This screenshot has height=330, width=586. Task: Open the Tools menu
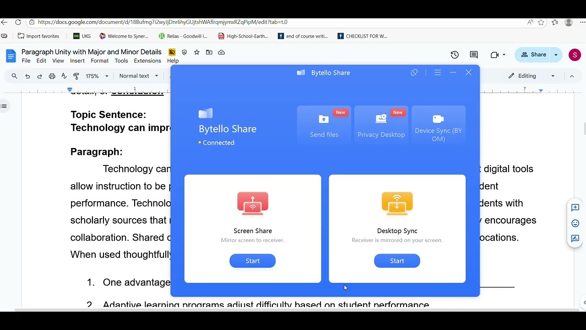(121, 60)
